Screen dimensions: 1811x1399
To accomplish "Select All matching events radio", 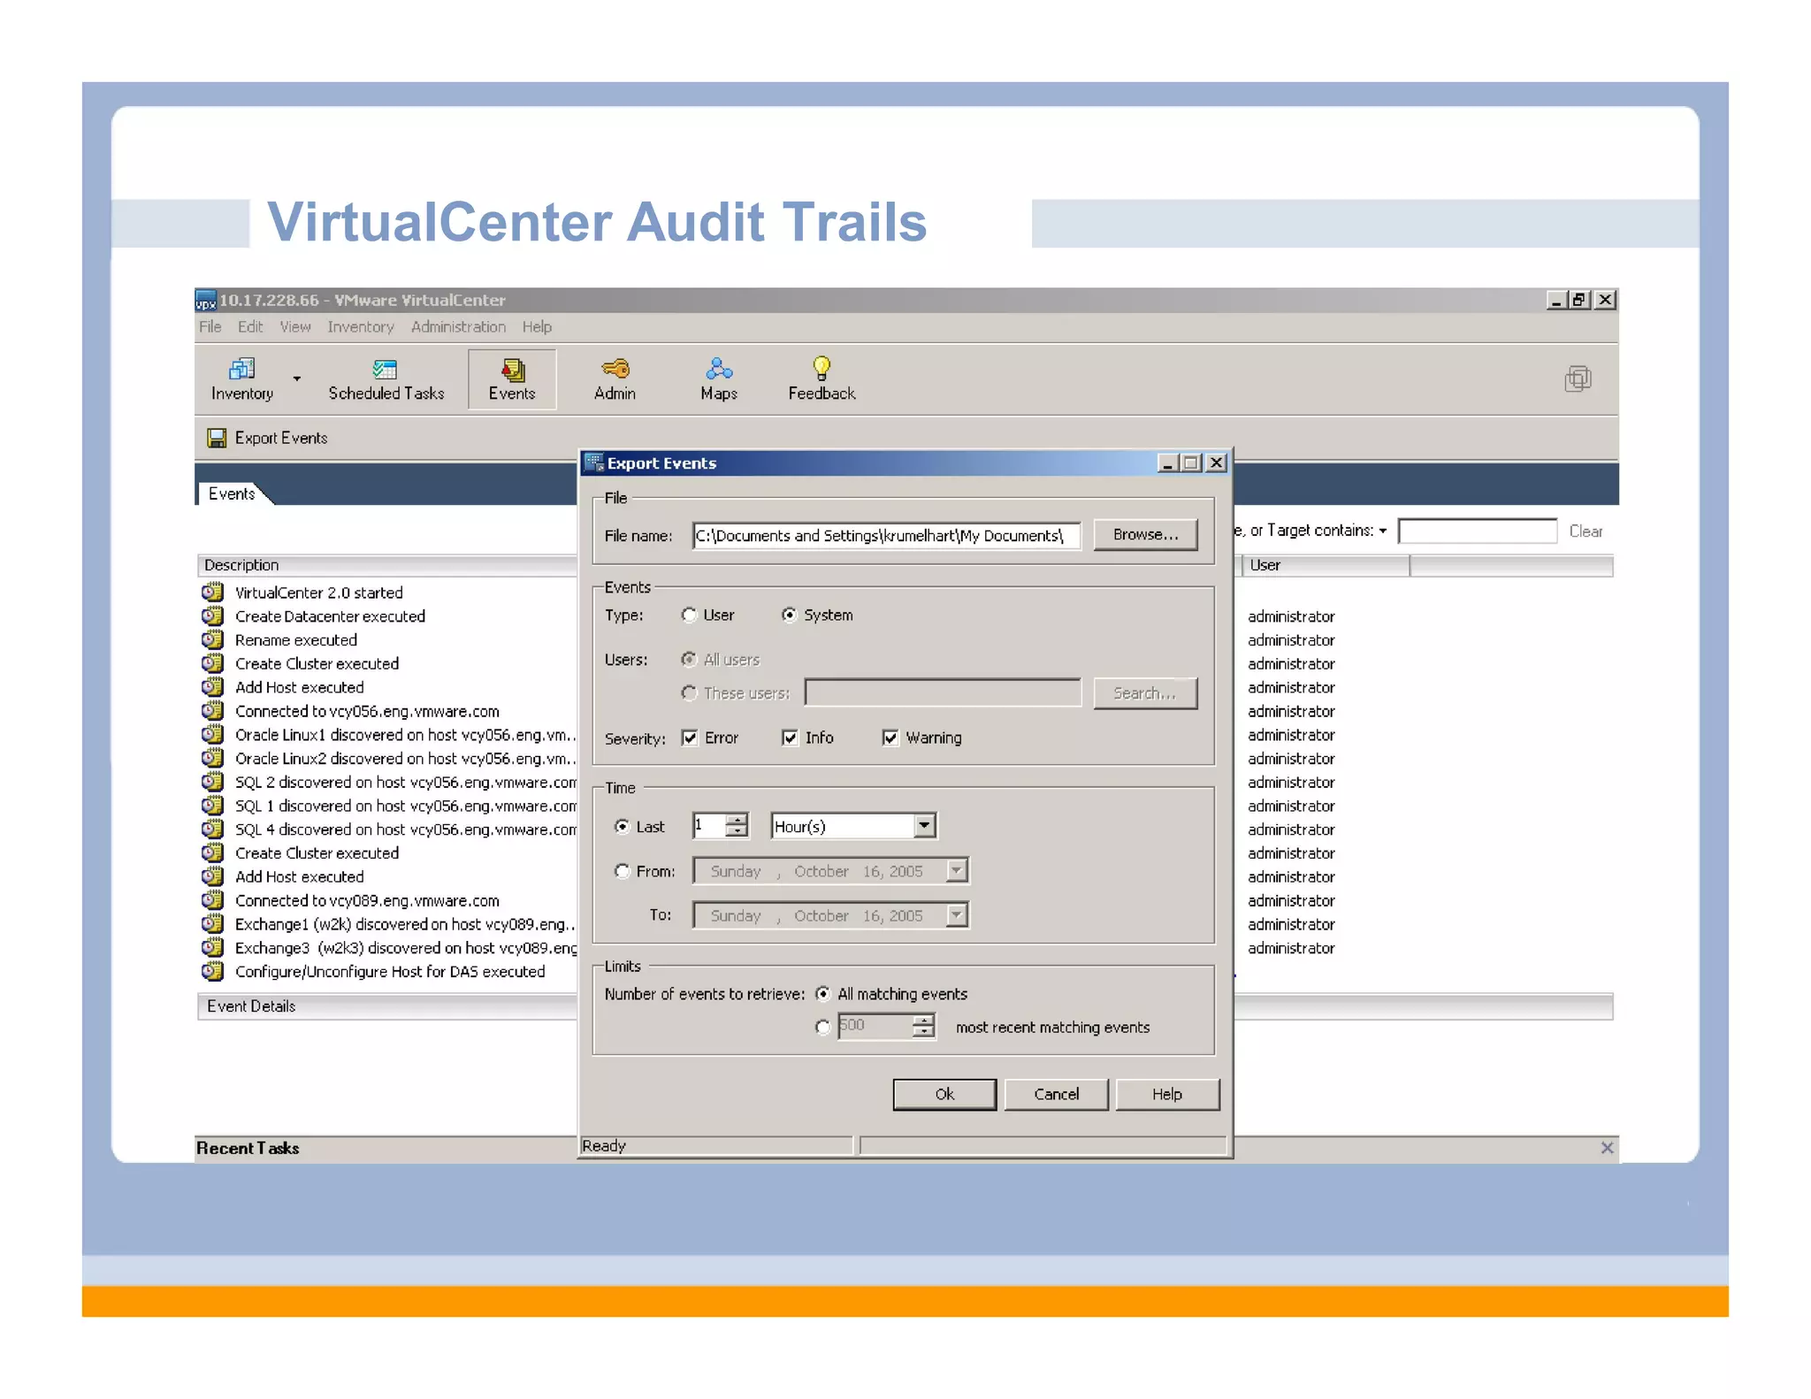I will point(822,994).
